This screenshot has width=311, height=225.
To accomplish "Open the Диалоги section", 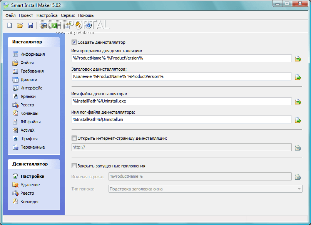I will [25, 79].
